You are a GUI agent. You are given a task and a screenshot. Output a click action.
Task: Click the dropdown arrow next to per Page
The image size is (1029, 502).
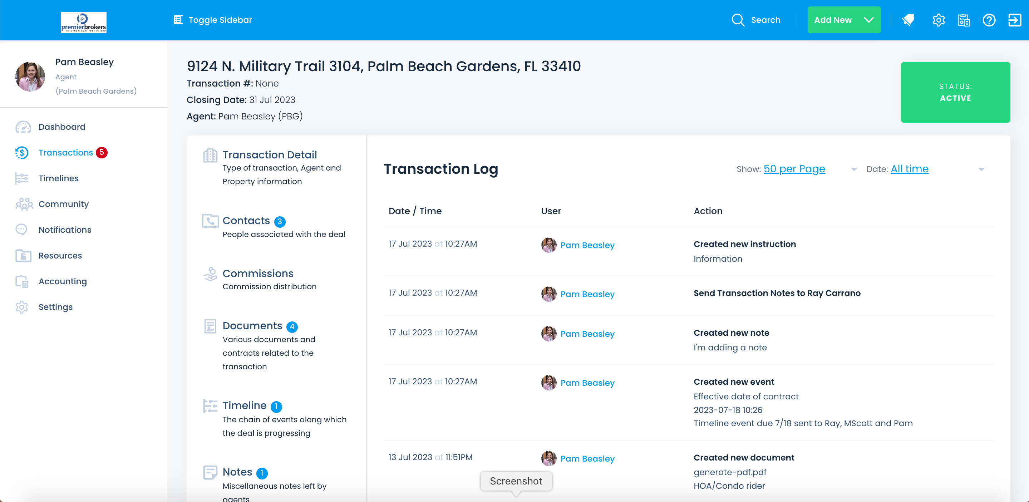pyautogui.click(x=854, y=169)
